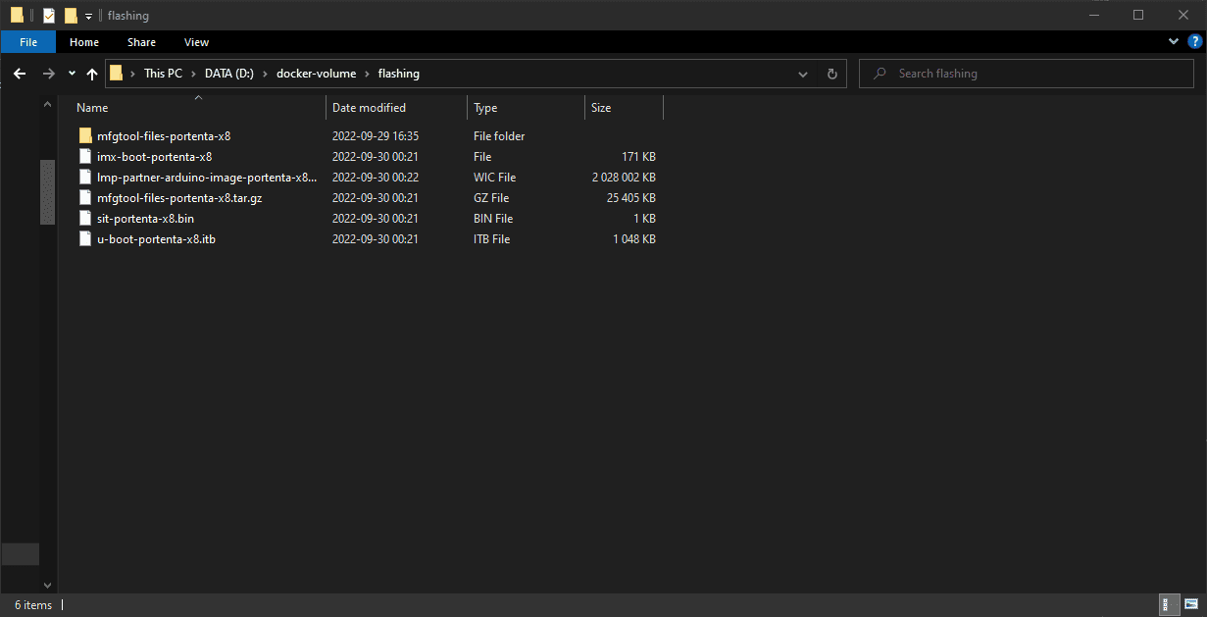This screenshot has width=1207, height=617.
Task: Click the New folder quick access icon
Action: pyautogui.click(x=71, y=16)
